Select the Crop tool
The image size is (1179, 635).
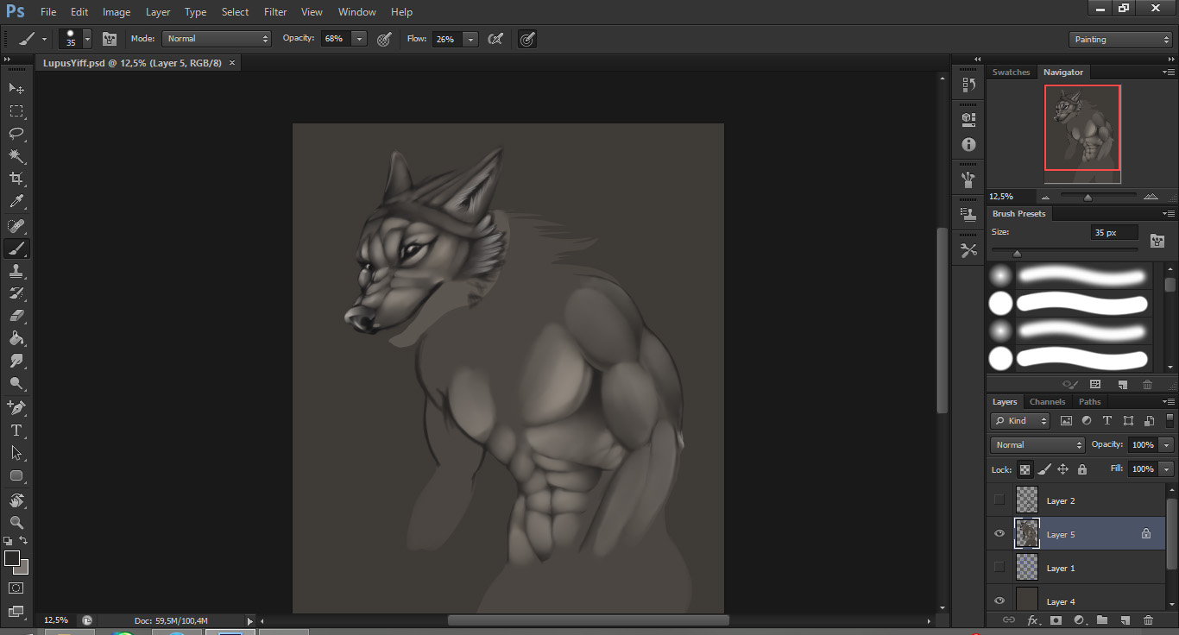[16, 179]
